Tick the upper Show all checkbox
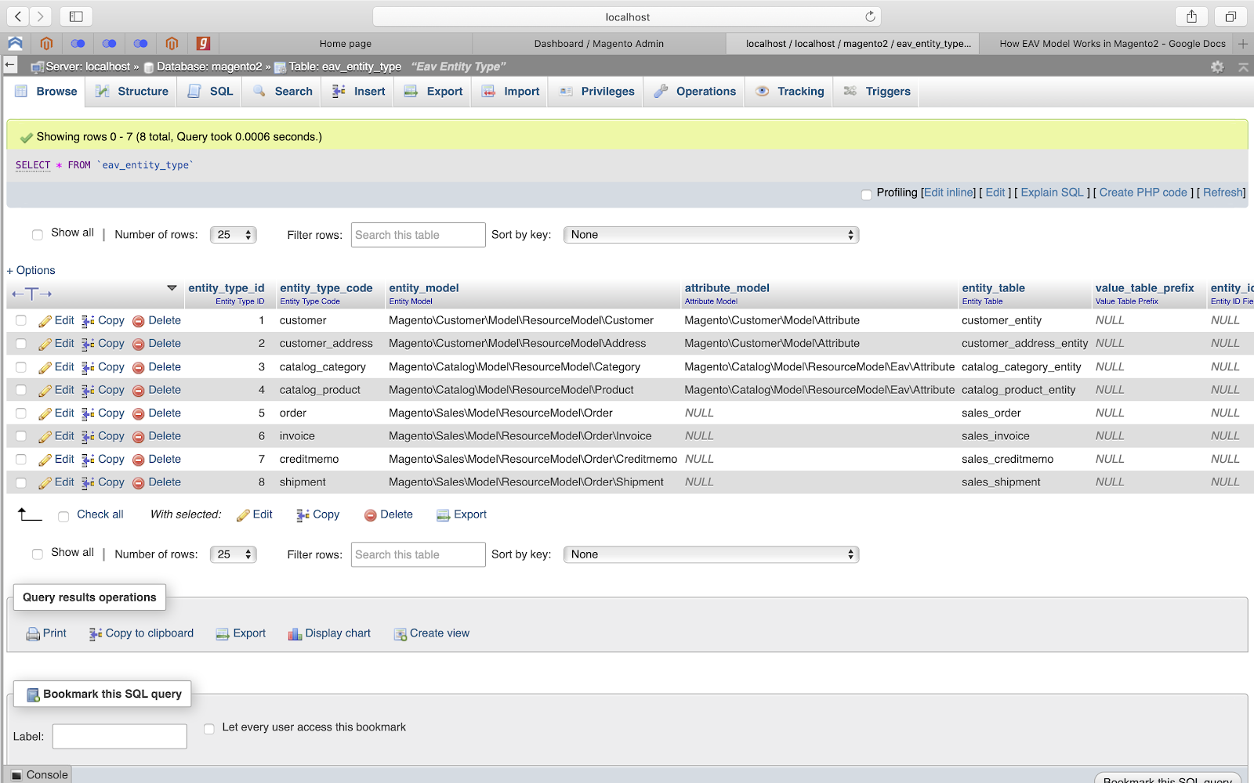Screen dimensions: 1254x783 click(x=37, y=234)
